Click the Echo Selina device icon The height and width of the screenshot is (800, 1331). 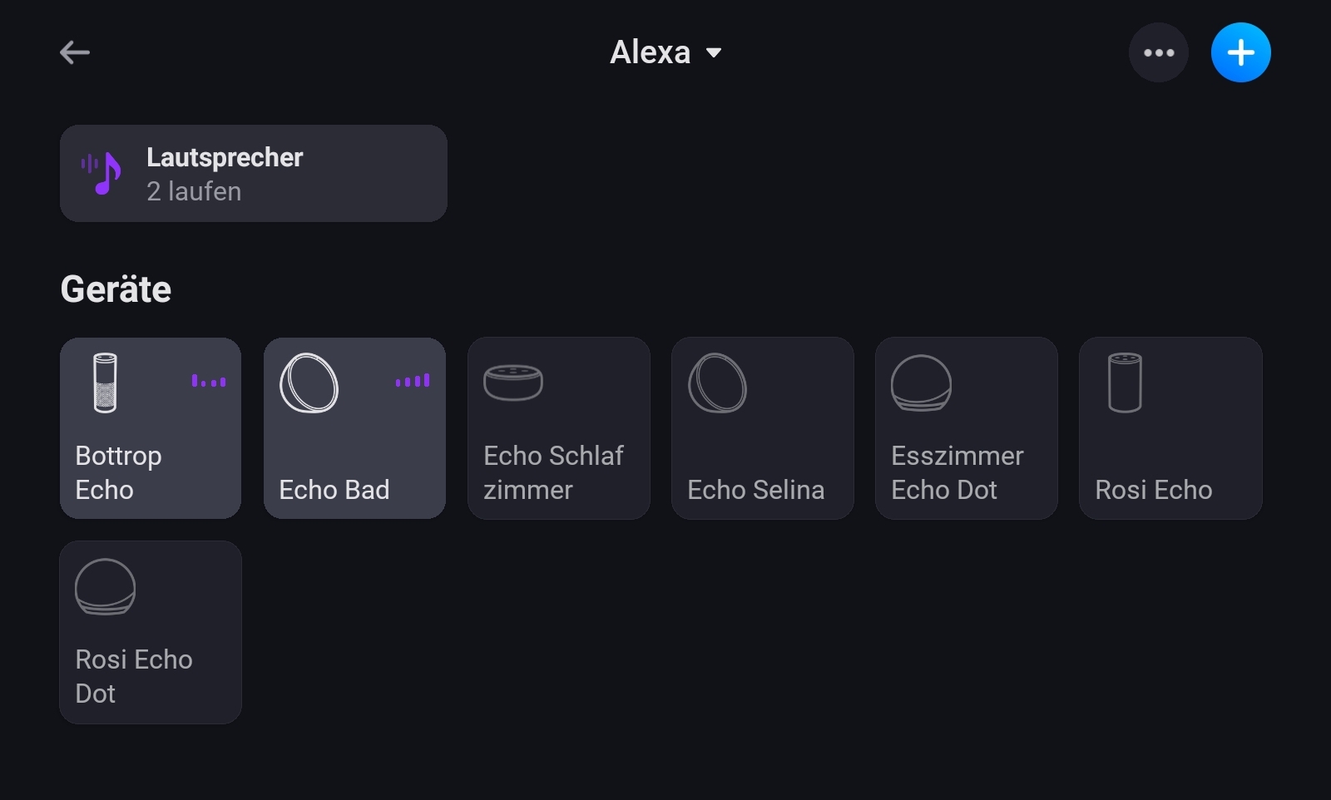point(717,383)
